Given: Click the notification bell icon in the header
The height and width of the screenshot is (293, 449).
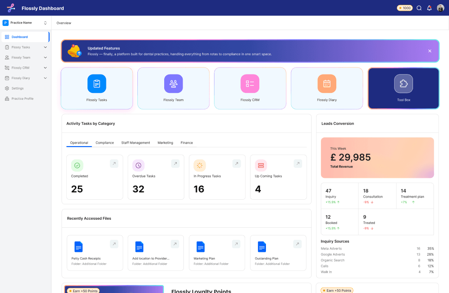Looking at the screenshot, I should [x=429, y=8].
